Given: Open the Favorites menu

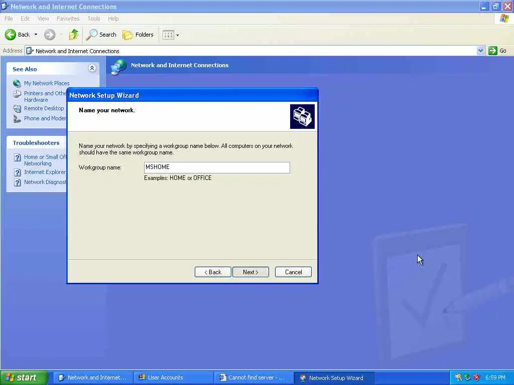Looking at the screenshot, I should 68,19.
